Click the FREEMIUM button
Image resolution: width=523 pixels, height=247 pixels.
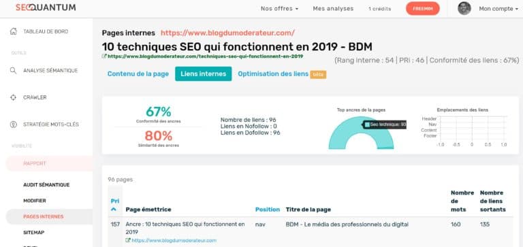[x=423, y=9]
